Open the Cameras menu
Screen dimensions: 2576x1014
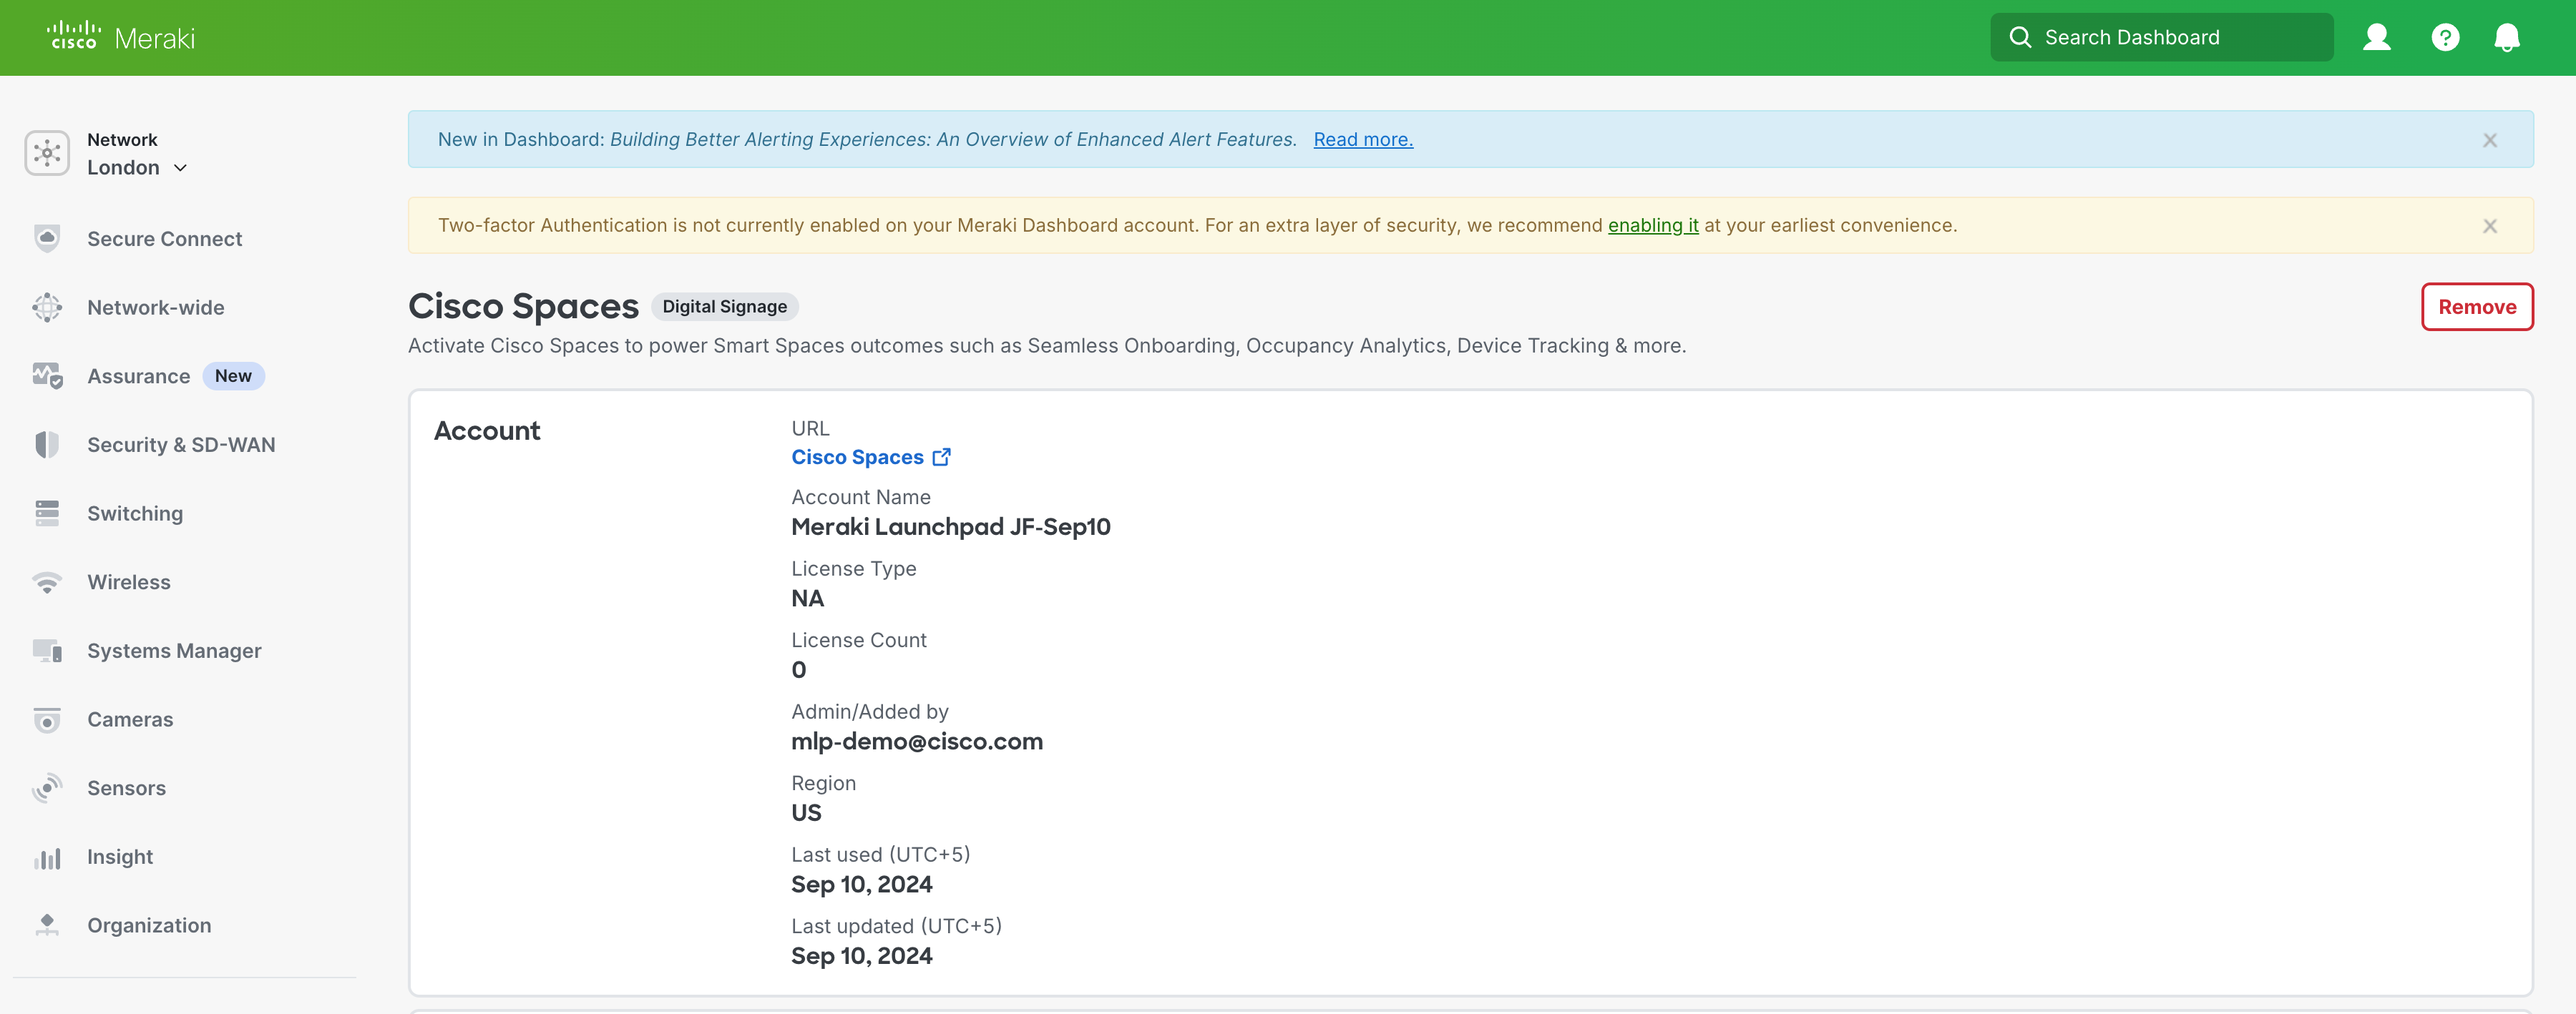point(130,719)
